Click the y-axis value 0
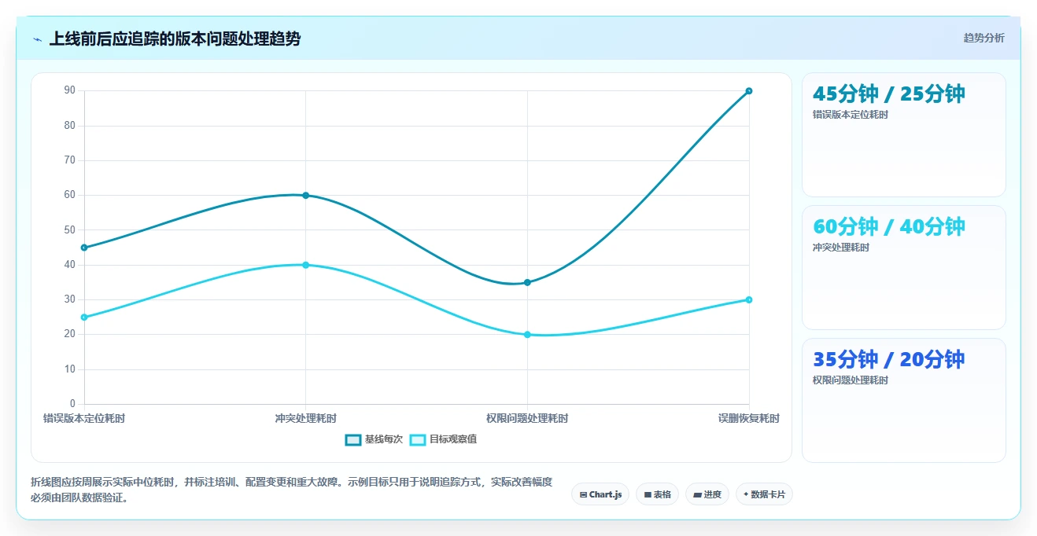This screenshot has width=1037, height=536. click(x=72, y=404)
